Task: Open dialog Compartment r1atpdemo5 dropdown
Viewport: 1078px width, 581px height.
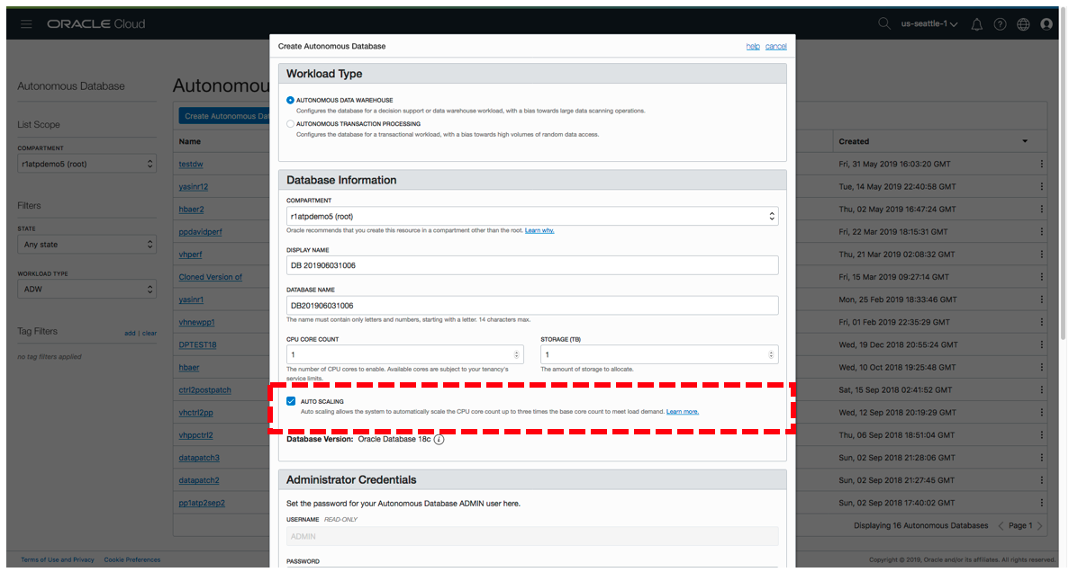Action: click(x=532, y=217)
